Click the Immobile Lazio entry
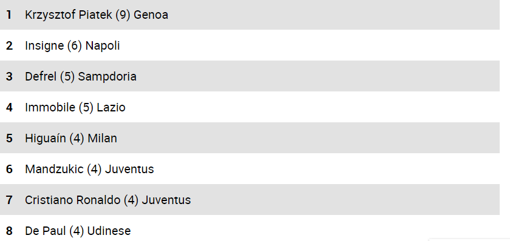The height and width of the screenshot is (241, 510). (250, 107)
